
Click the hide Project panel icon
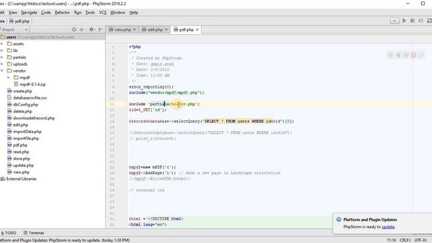pos(101,30)
